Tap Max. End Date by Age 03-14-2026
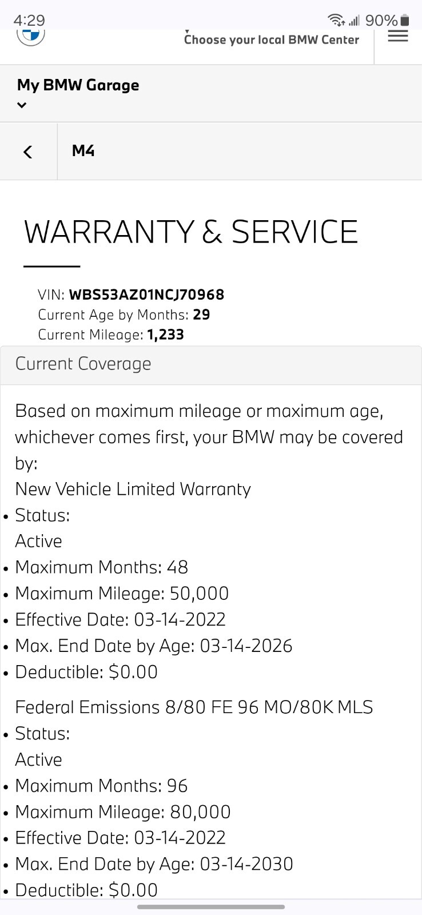 [x=153, y=646]
